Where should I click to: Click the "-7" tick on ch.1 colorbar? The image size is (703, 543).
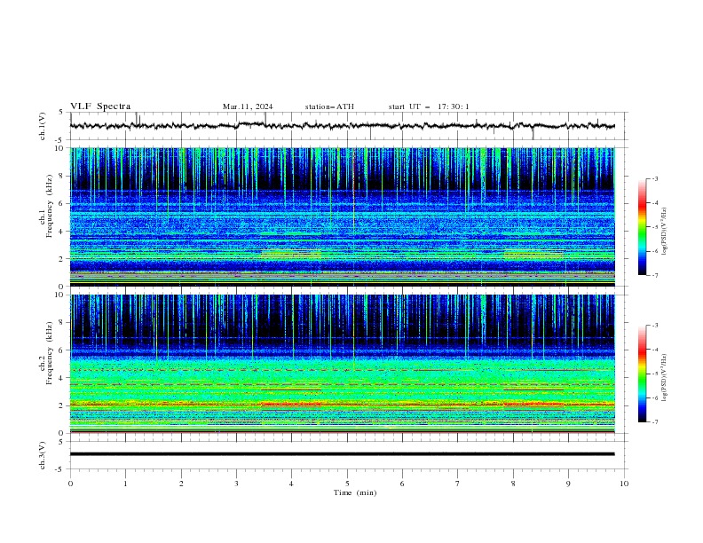point(655,275)
